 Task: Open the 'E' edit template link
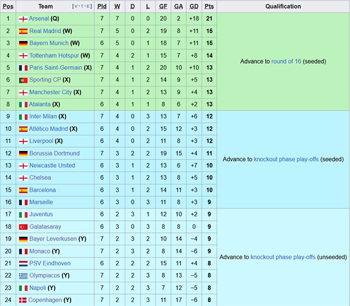(x=89, y=7)
